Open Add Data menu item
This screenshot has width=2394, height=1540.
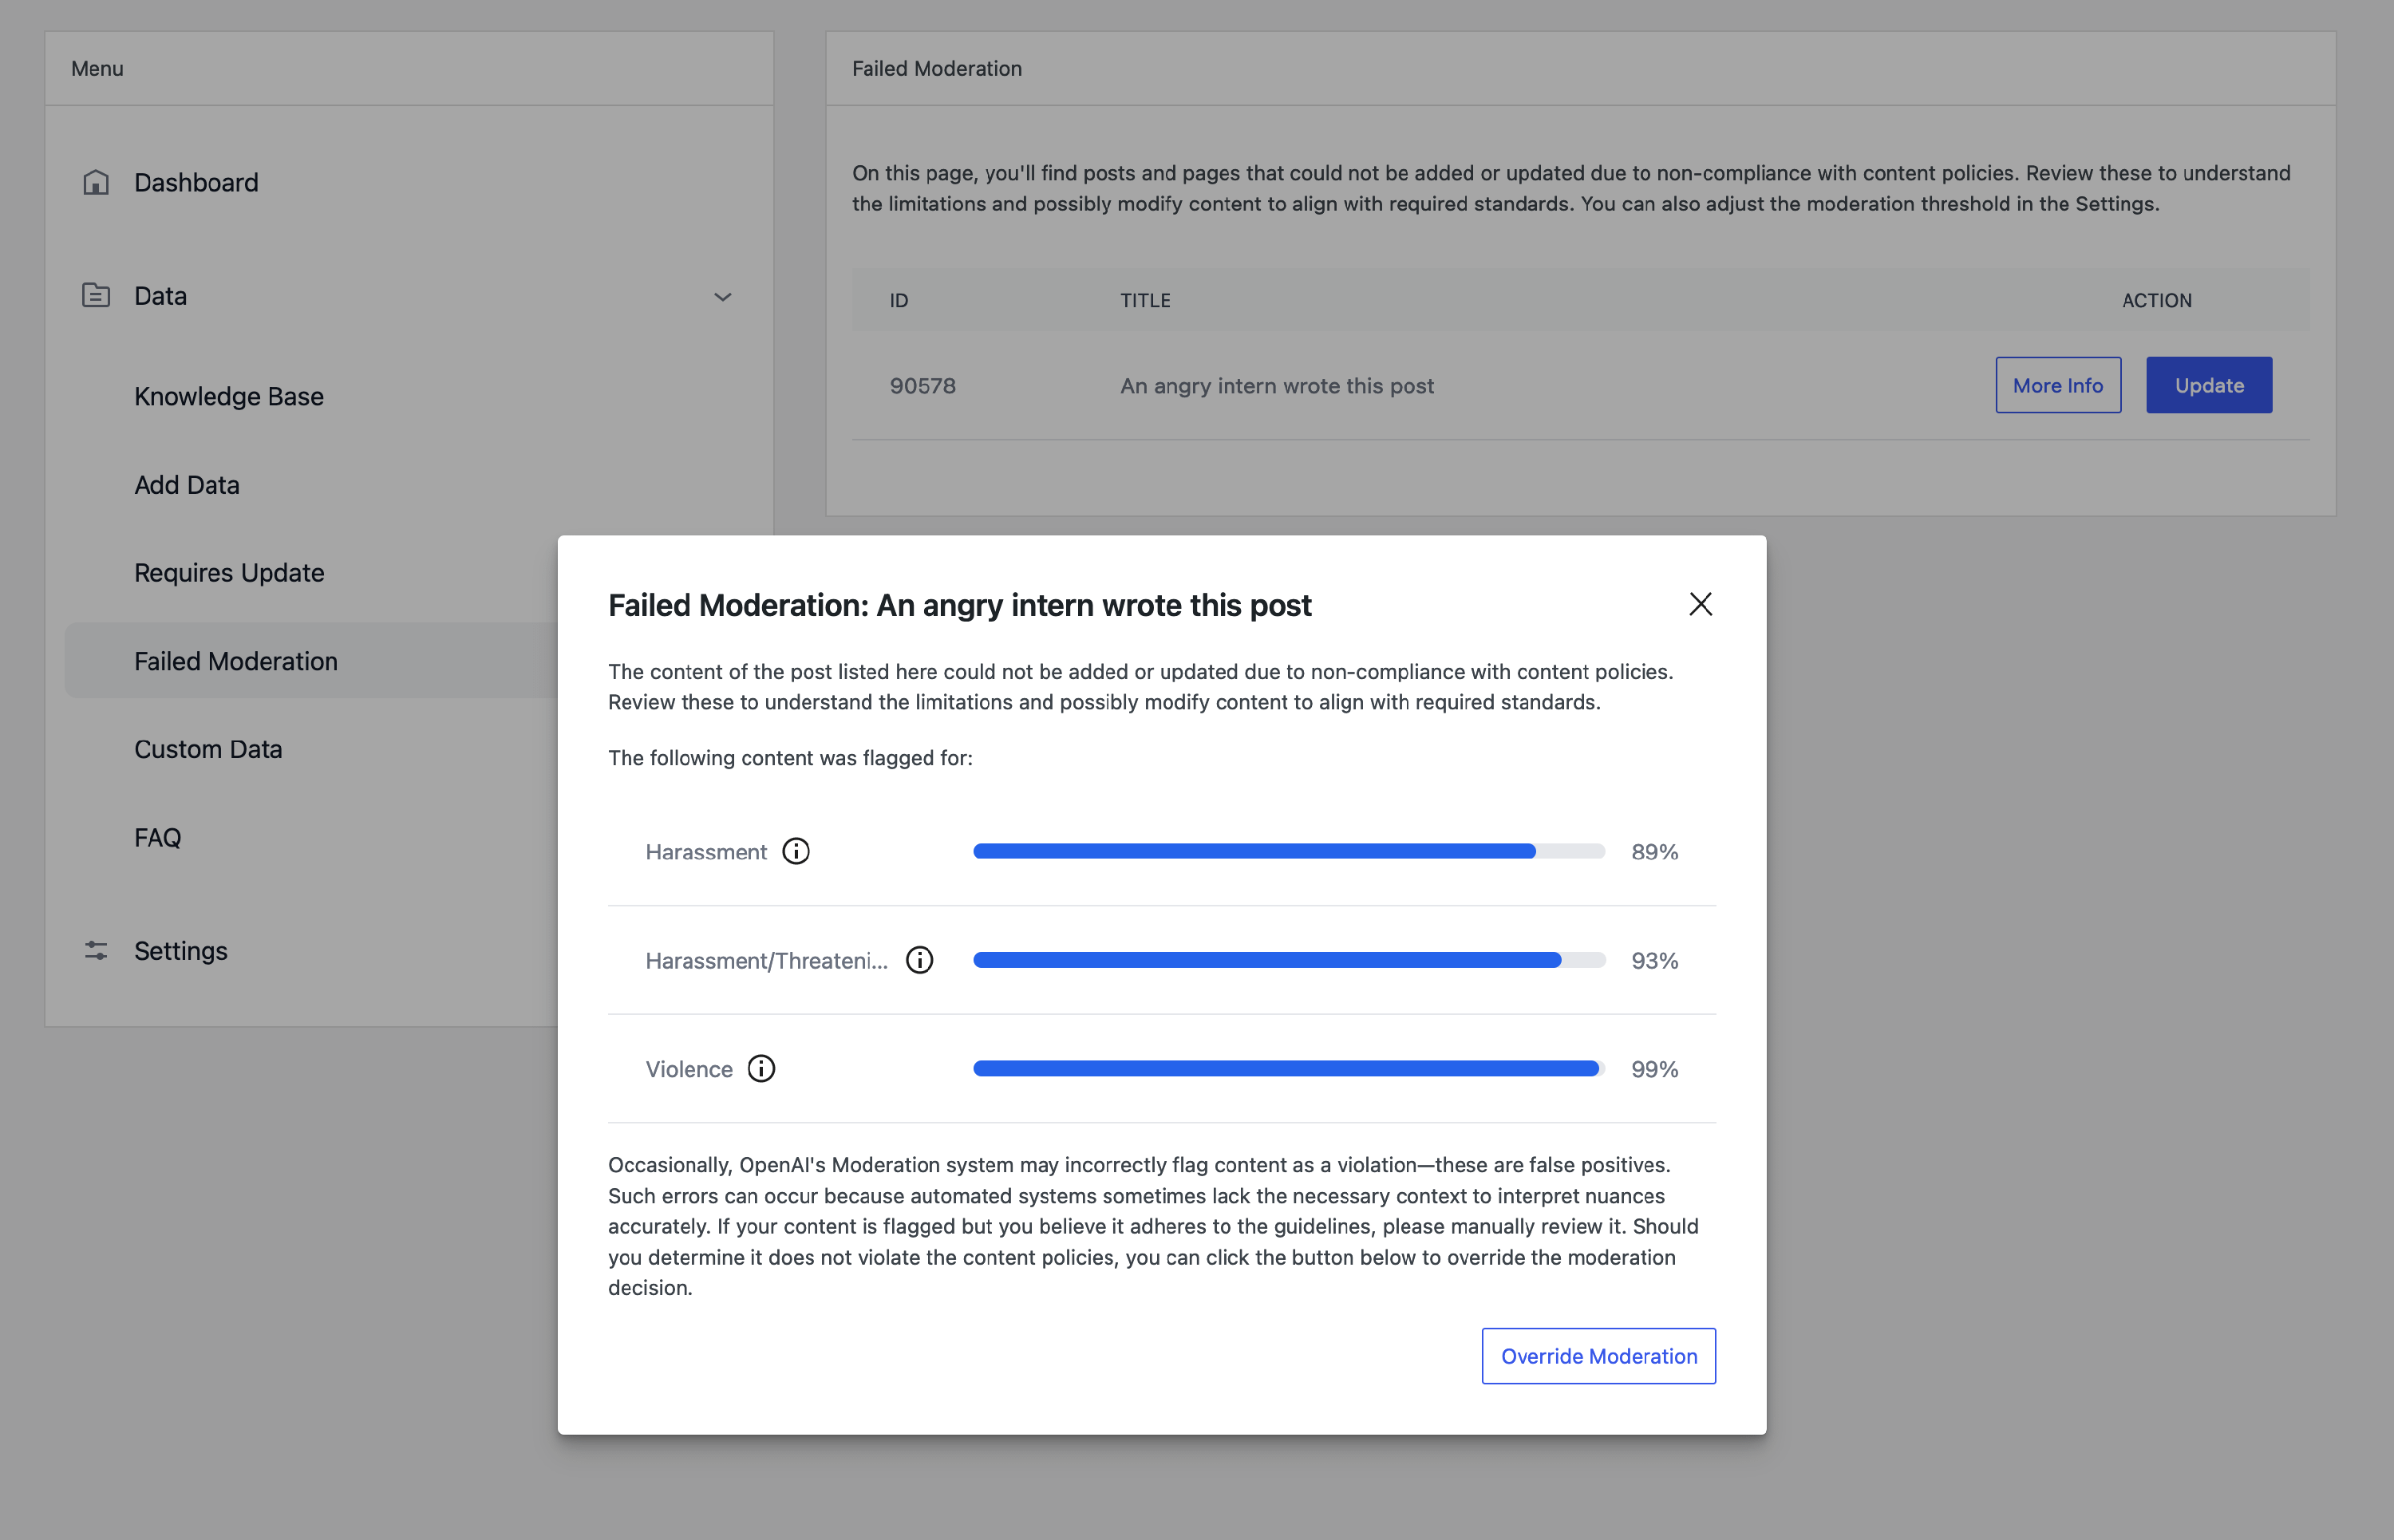pyautogui.click(x=187, y=484)
